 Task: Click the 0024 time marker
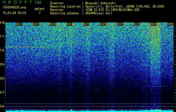69,24
